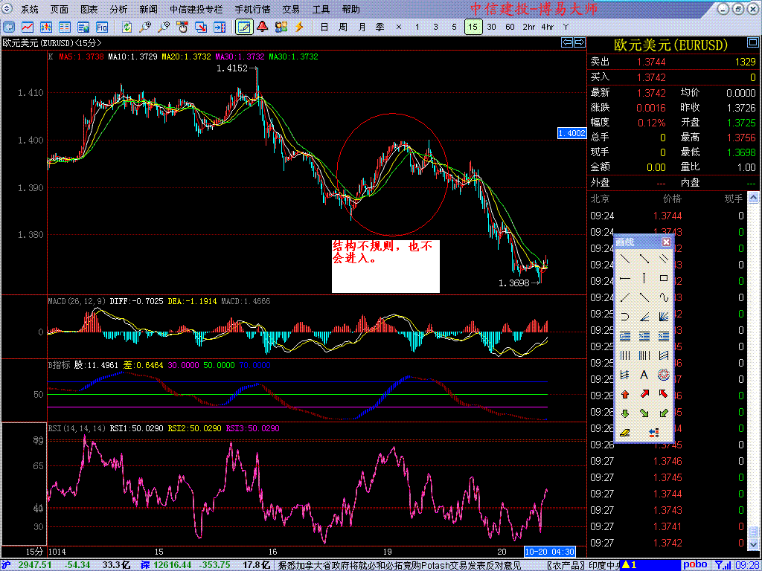The height and width of the screenshot is (571, 762).
Task: Select the fan lines (Gann fan) tool
Action: (663, 317)
